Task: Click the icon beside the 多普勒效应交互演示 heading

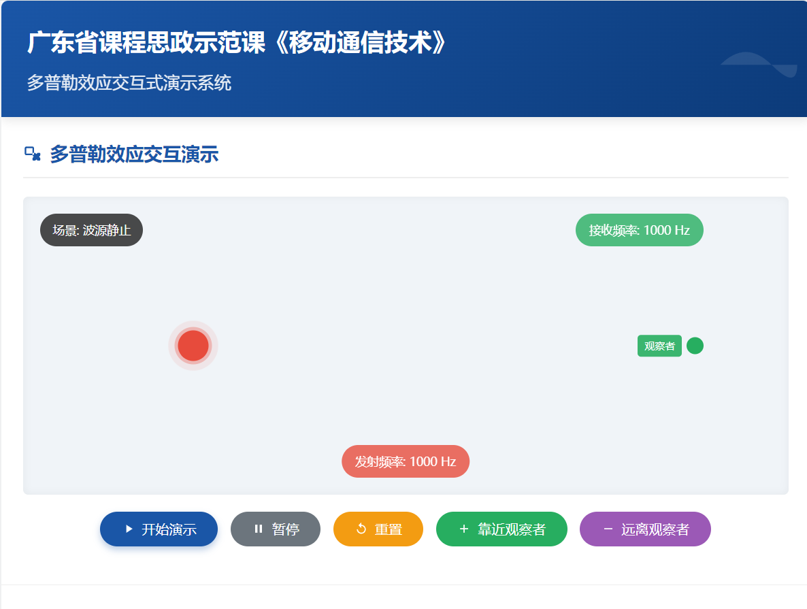Action: point(33,154)
